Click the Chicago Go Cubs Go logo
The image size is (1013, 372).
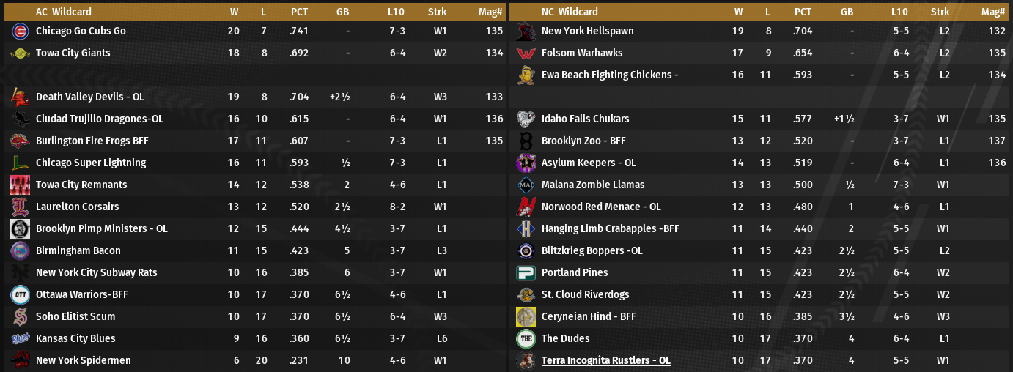tap(20, 31)
